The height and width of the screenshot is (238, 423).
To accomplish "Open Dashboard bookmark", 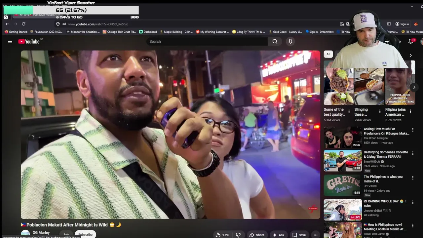I will [x=148, y=32].
